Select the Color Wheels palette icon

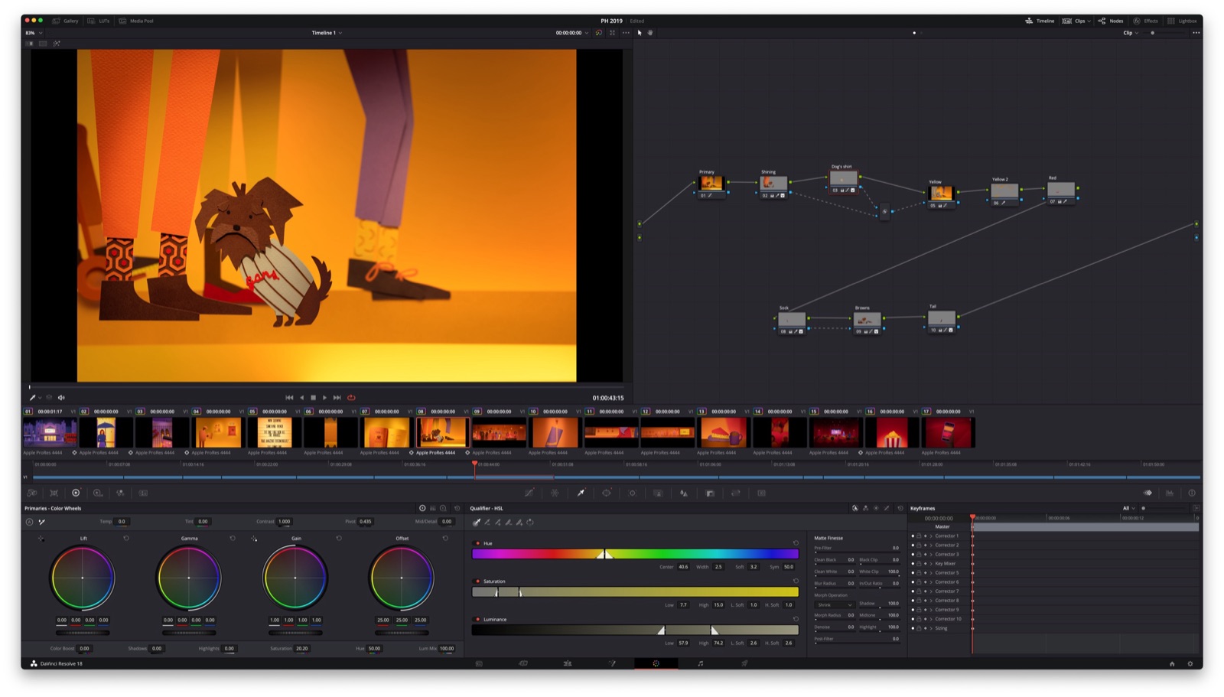(76, 493)
